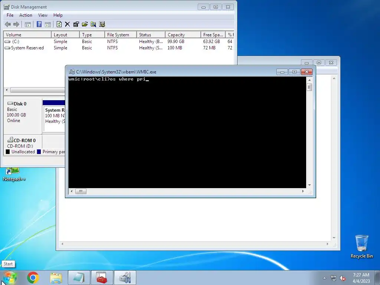Click the WMIC window title bar icon
The height and width of the screenshot is (285, 380).
click(x=72, y=72)
